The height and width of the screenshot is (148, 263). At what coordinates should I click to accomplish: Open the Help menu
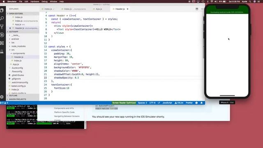[62, 2]
